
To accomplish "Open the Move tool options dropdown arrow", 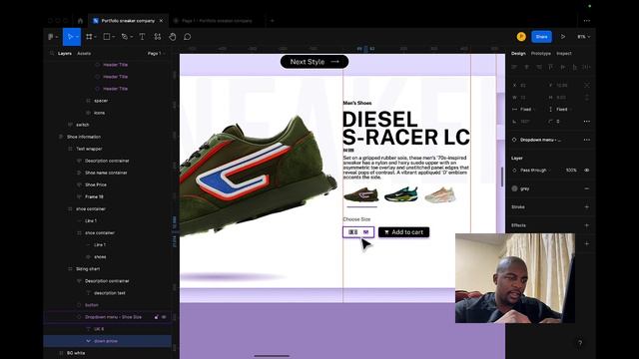I will coord(77,37).
